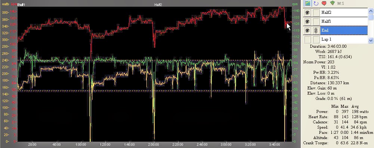The image size is (374, 148).
Task: Click the range list scrollbar thumb
Action: (371, 17)
